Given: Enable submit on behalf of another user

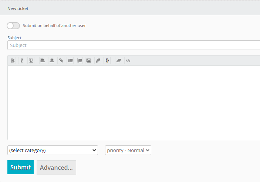Looking at the screenshot, I should pyautogui.click(x=13, y=26).
